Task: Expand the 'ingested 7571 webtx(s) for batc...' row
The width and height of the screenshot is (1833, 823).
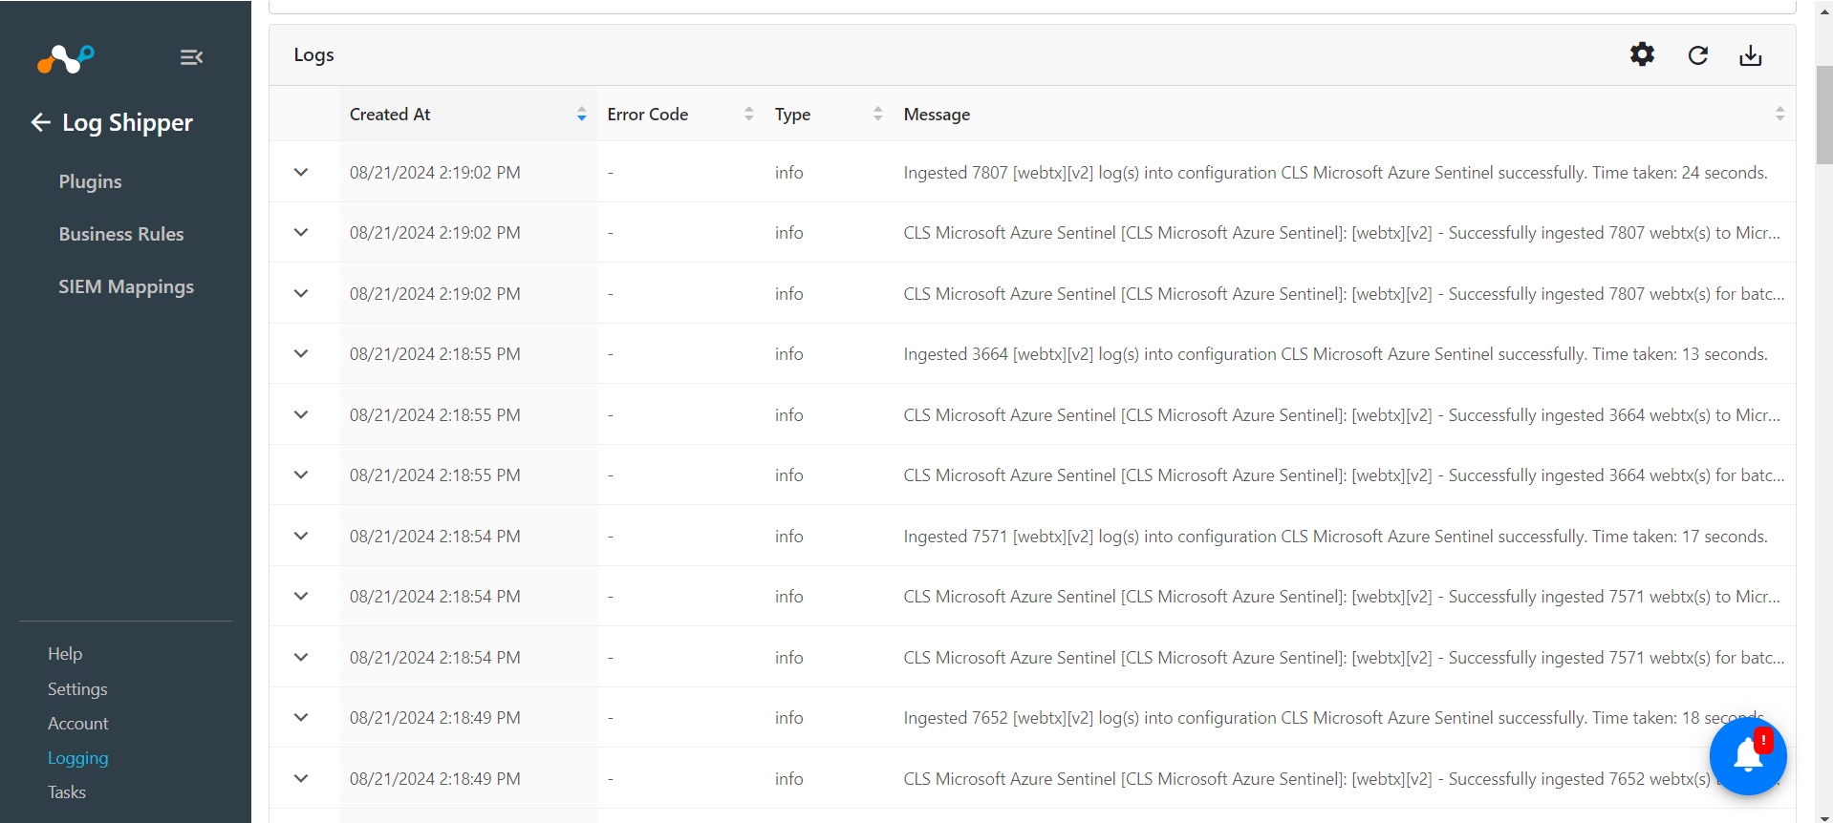Action: (301, 657)
